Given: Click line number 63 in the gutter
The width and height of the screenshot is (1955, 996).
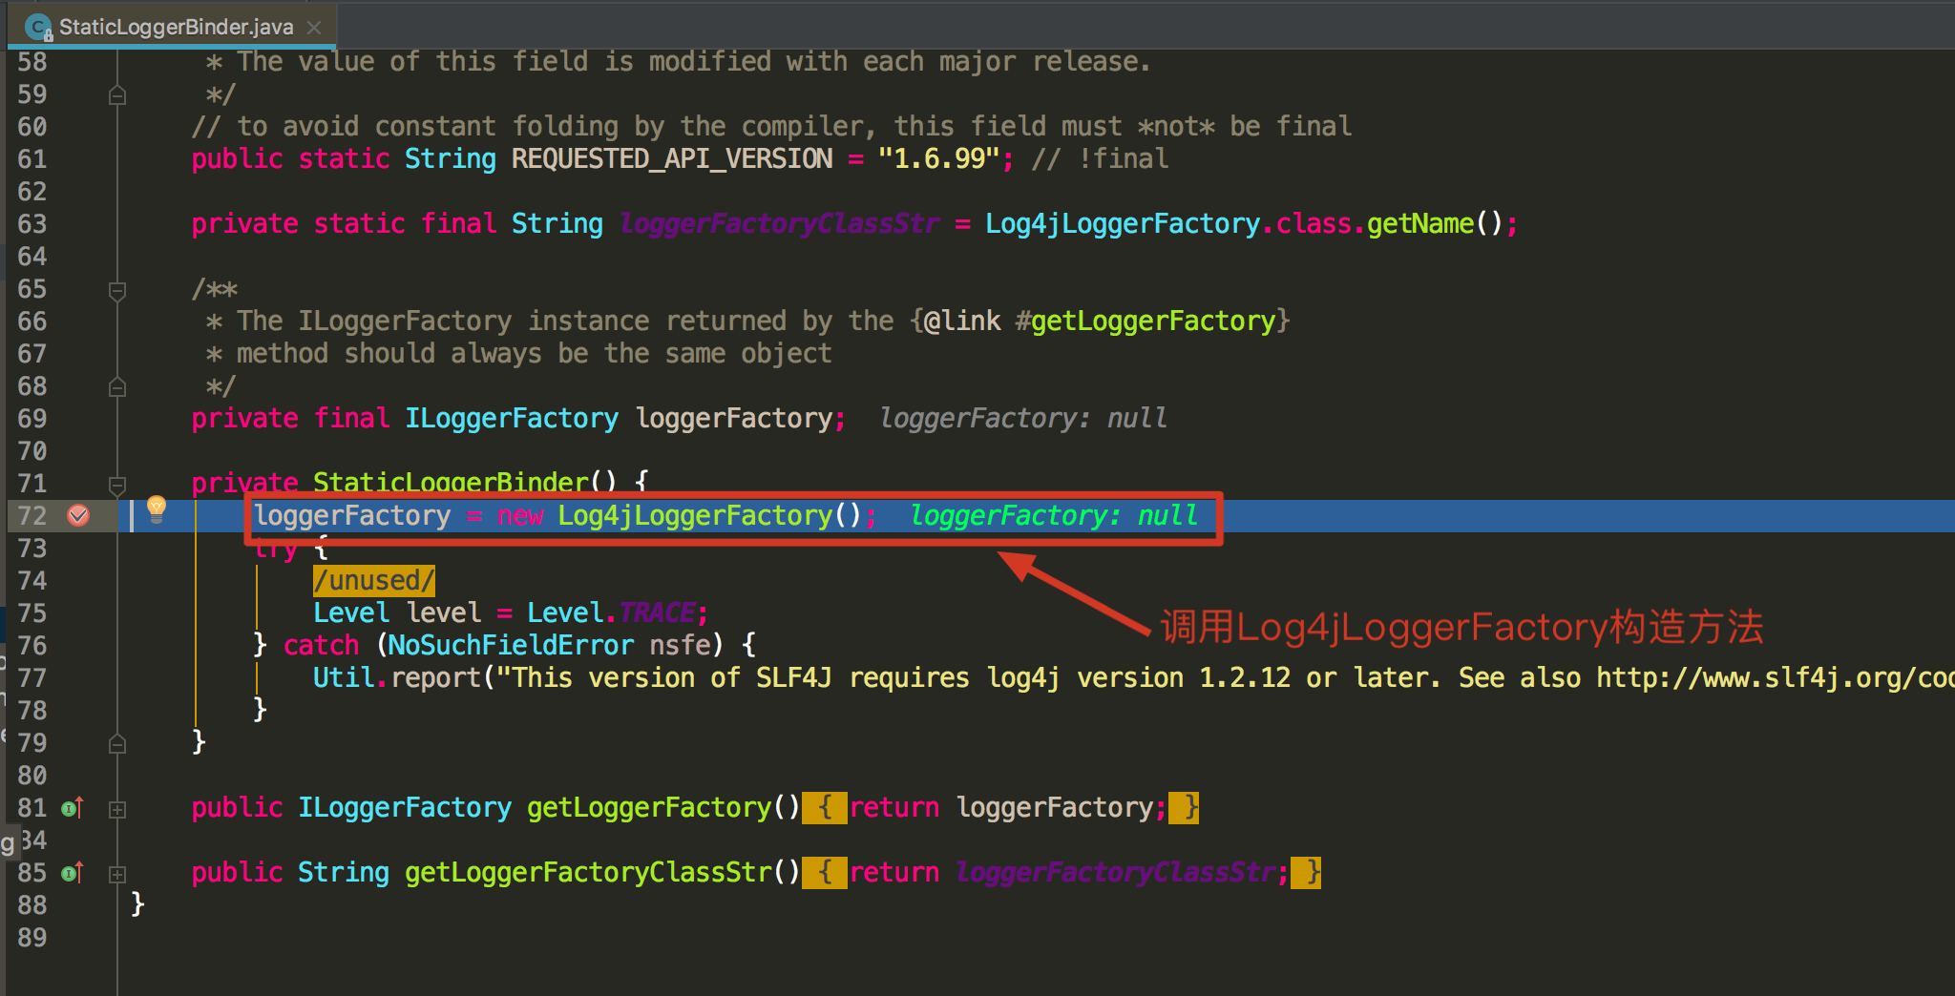Looking at the screenshot, I should 32,224.
